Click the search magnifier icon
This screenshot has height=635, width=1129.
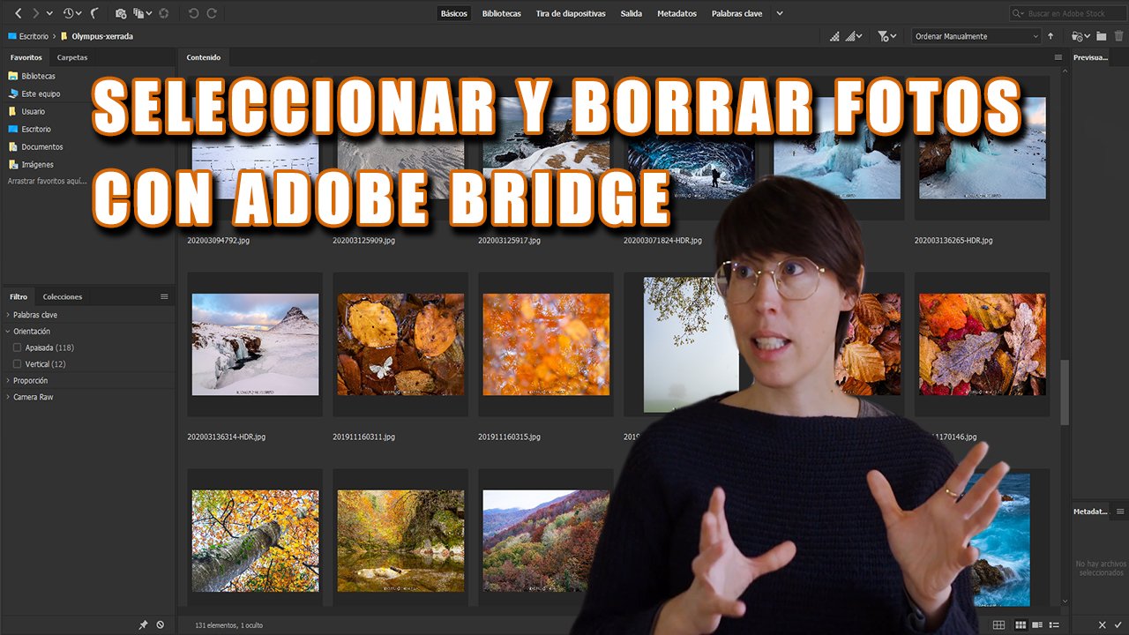1020,13
